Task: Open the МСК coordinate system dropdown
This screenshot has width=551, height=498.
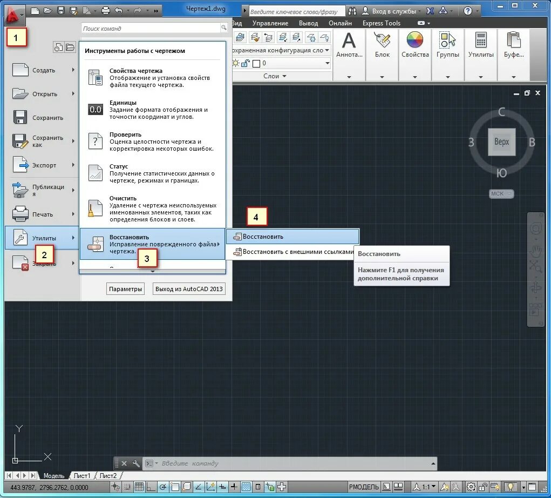Action: click(x=501, y=194)
